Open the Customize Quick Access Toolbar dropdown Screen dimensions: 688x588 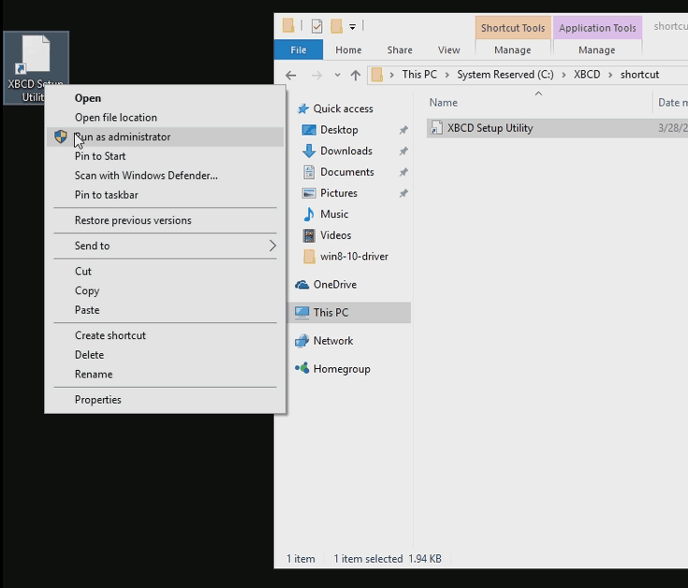[x=352, y=27]
